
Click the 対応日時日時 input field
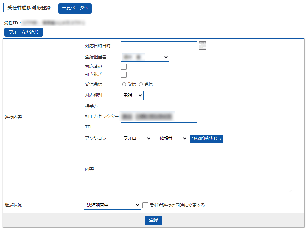[x=159, y=46]
